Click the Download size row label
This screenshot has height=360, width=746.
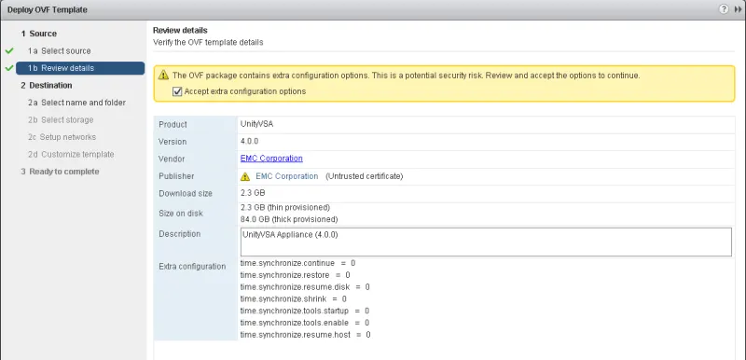click(x=186, y=194)
